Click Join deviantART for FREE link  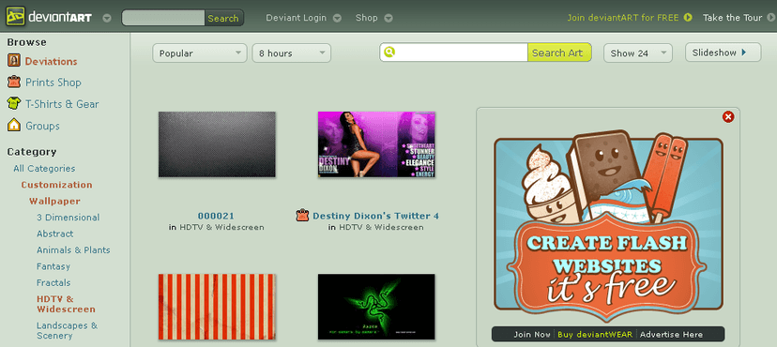pyautogui.click(x=624, y=18)
